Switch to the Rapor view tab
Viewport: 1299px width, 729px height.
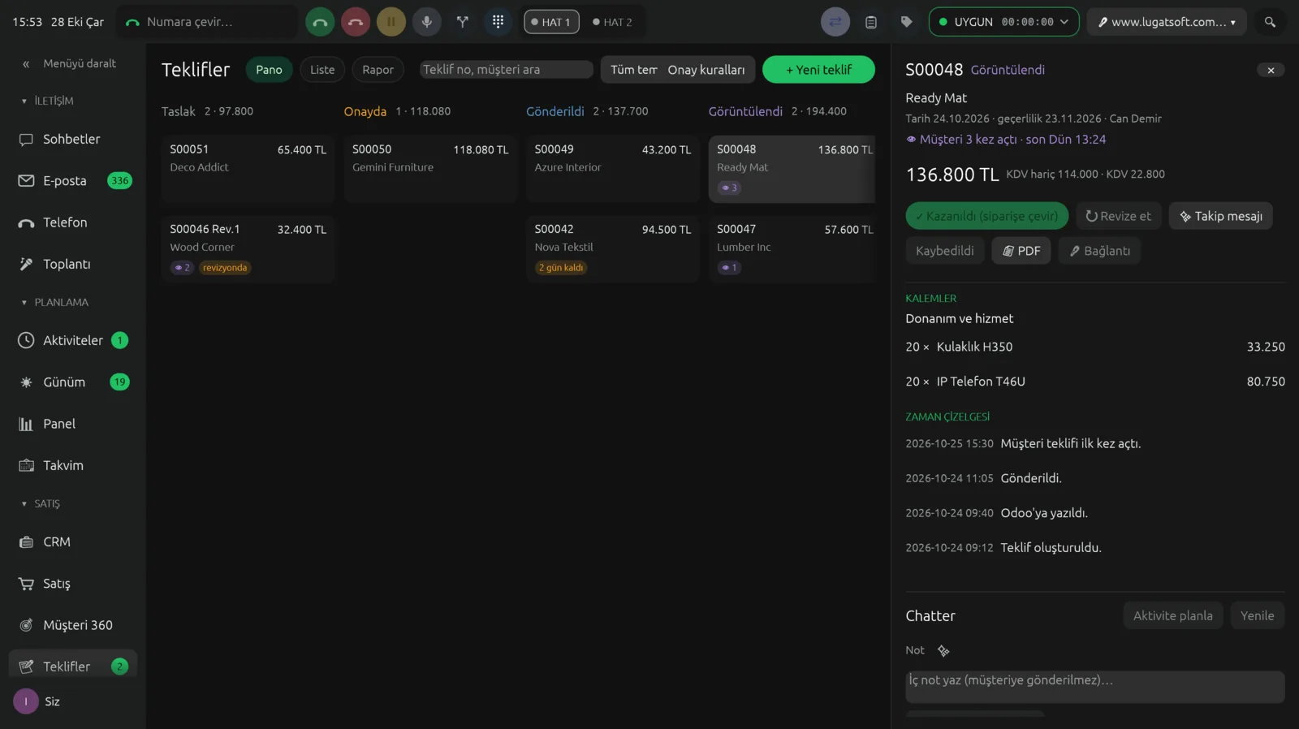pyautogui.click(x=378, y=70)
